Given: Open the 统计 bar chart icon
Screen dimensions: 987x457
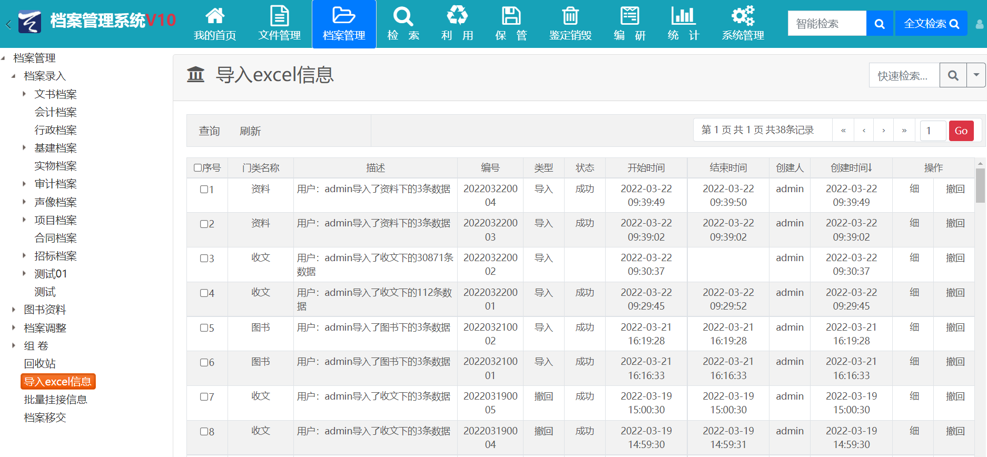Looking at the screenshot, I should [x=683, y=16].
